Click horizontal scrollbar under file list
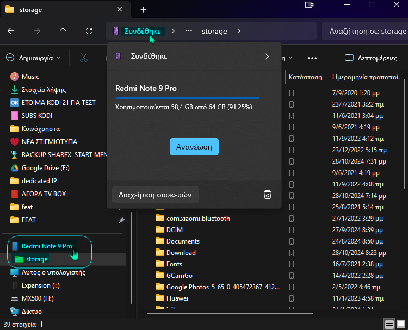The image size is (408, 330). tap(230, 314)
